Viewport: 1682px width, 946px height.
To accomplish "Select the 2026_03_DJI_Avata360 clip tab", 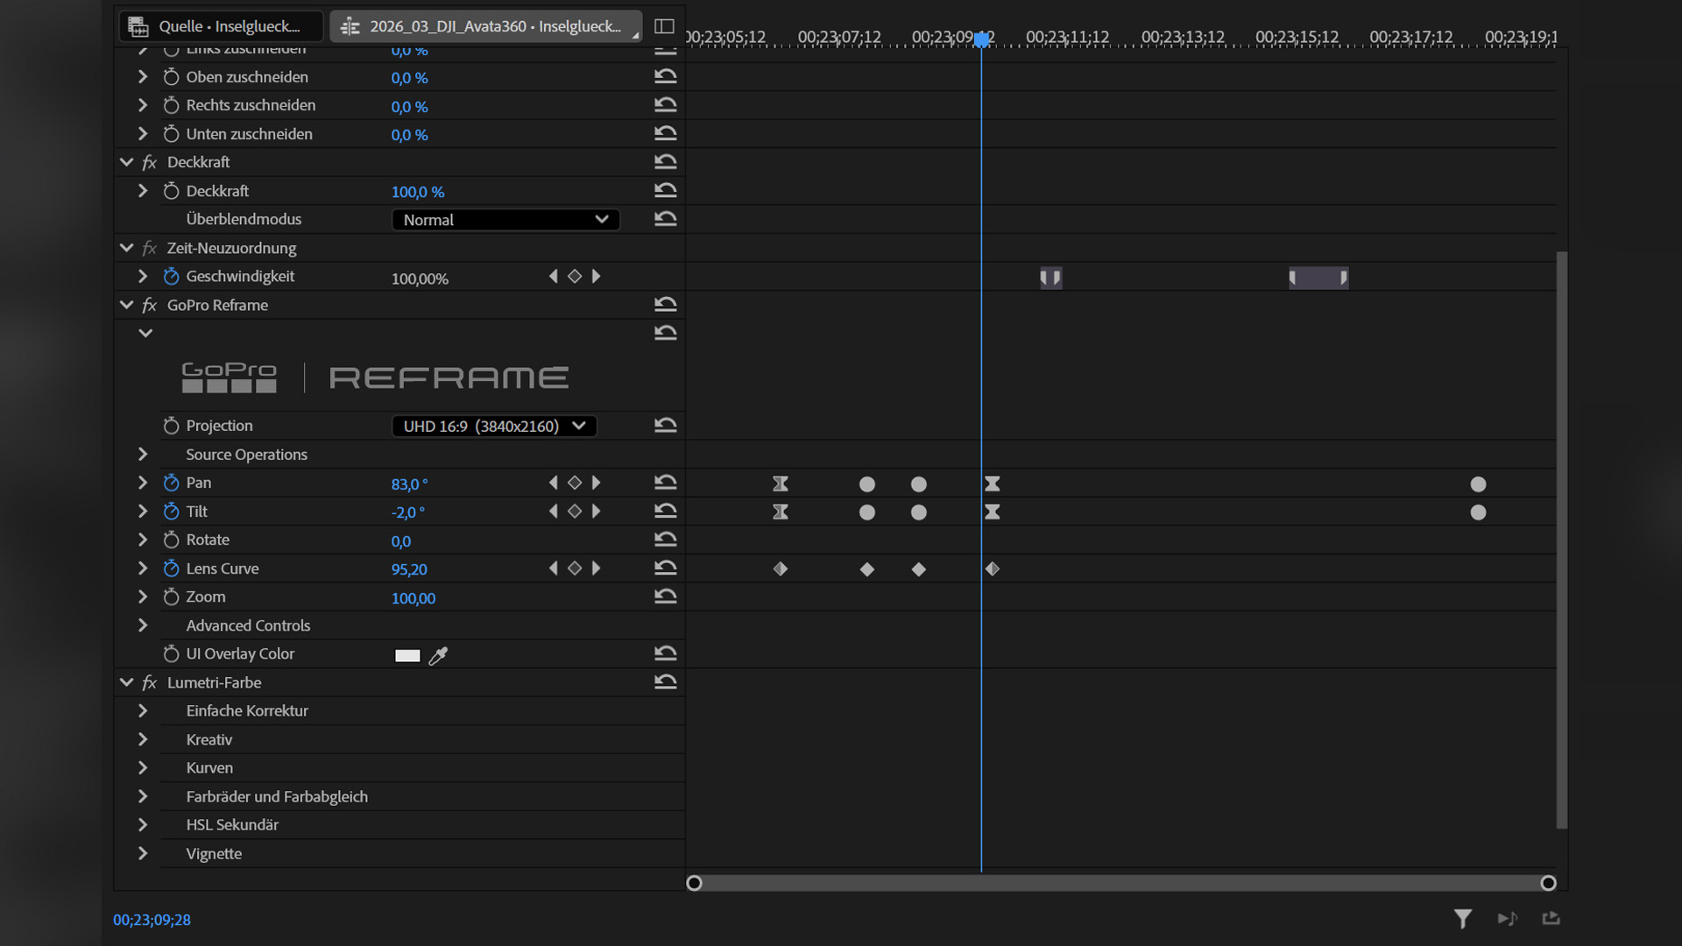I will click(x=485, y=26).
